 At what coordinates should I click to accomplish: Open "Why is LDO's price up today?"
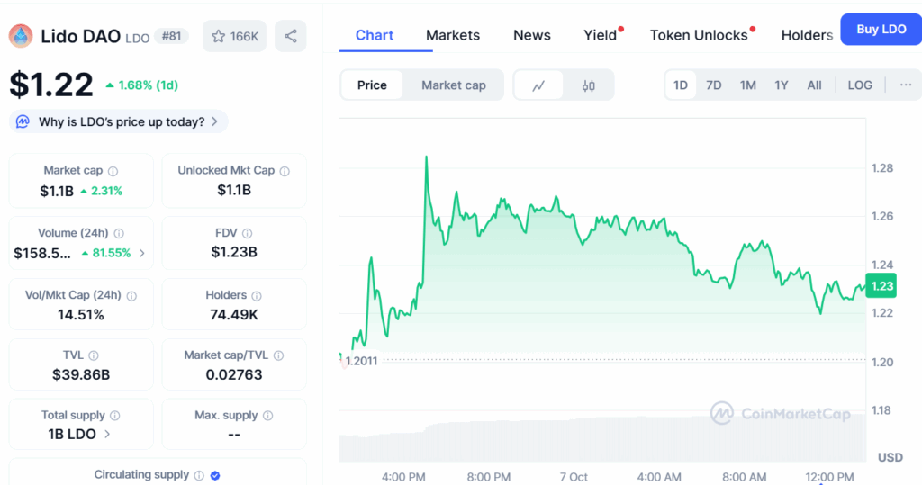point(120,121)
